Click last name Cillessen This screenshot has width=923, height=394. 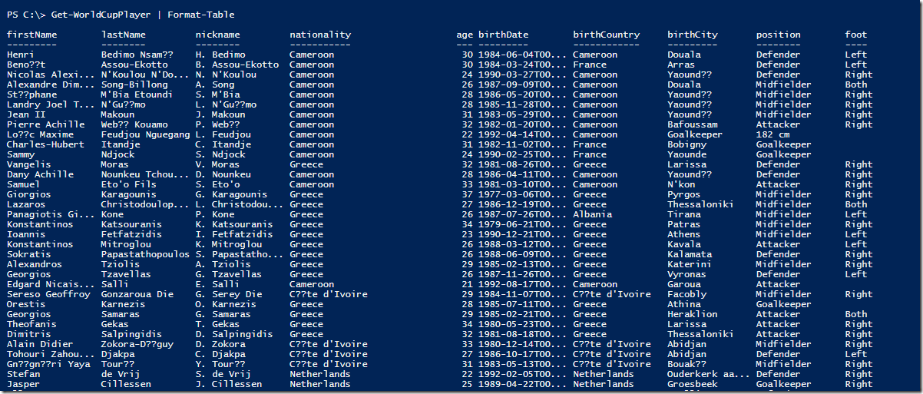(x=126, y=384)
